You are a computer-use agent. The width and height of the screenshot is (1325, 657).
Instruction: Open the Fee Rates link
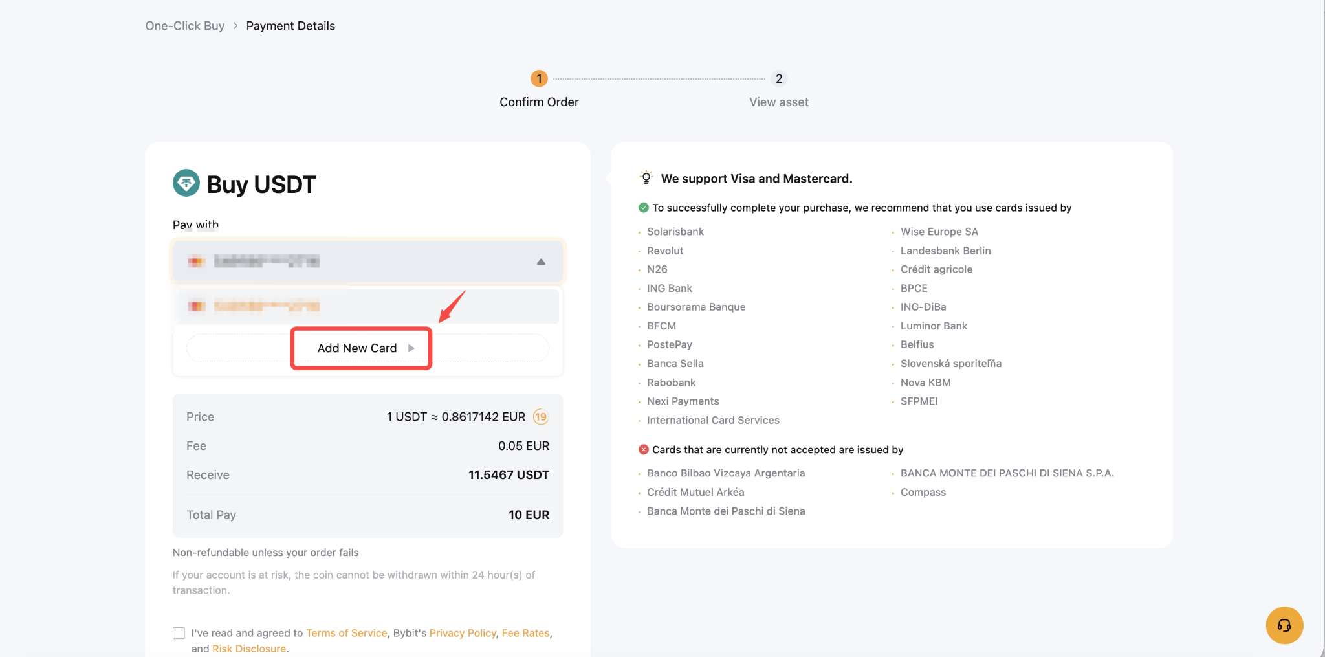point(525,633)
